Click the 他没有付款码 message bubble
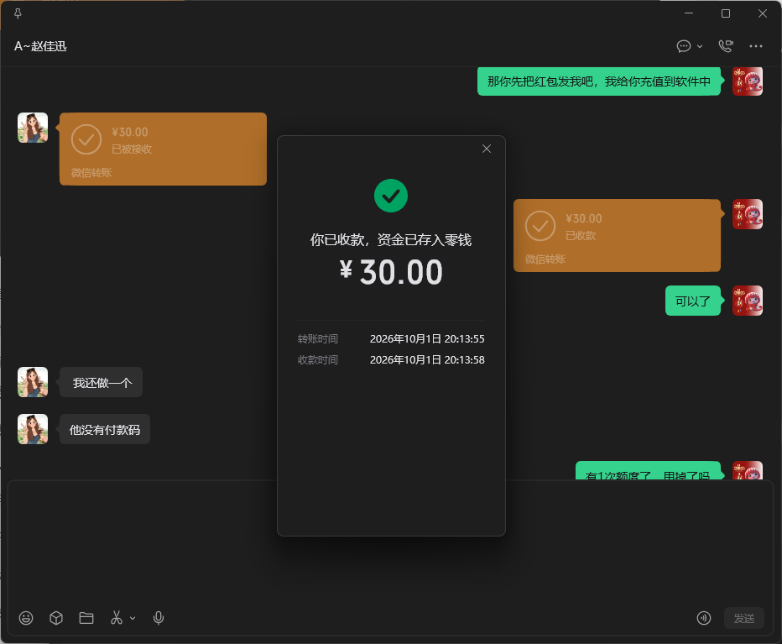 [105, 429]
